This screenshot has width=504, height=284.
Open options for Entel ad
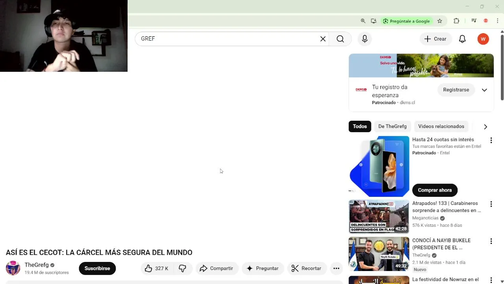pos(491,140)
